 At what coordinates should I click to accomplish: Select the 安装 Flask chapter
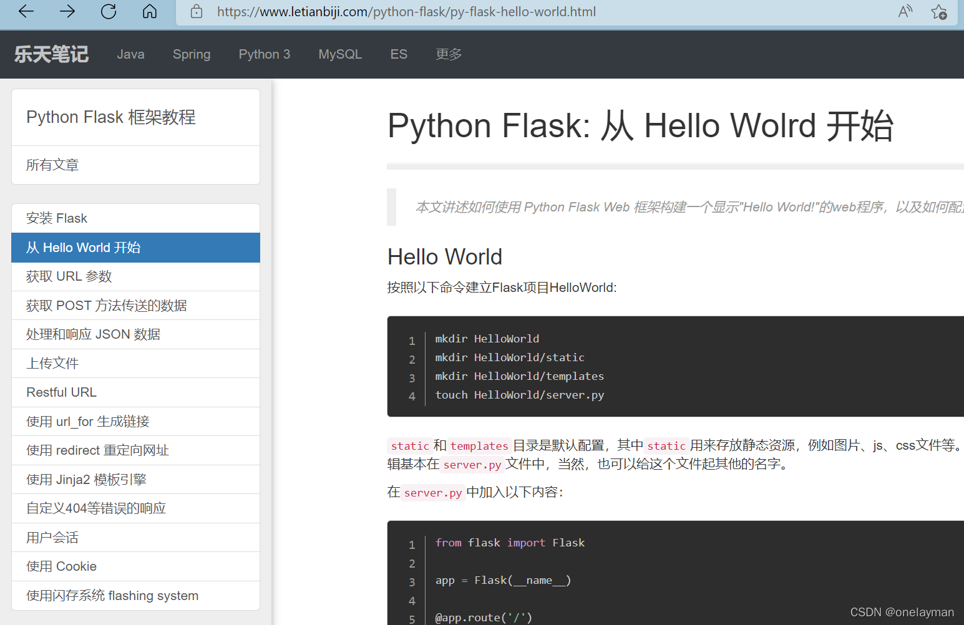[135, 218]
